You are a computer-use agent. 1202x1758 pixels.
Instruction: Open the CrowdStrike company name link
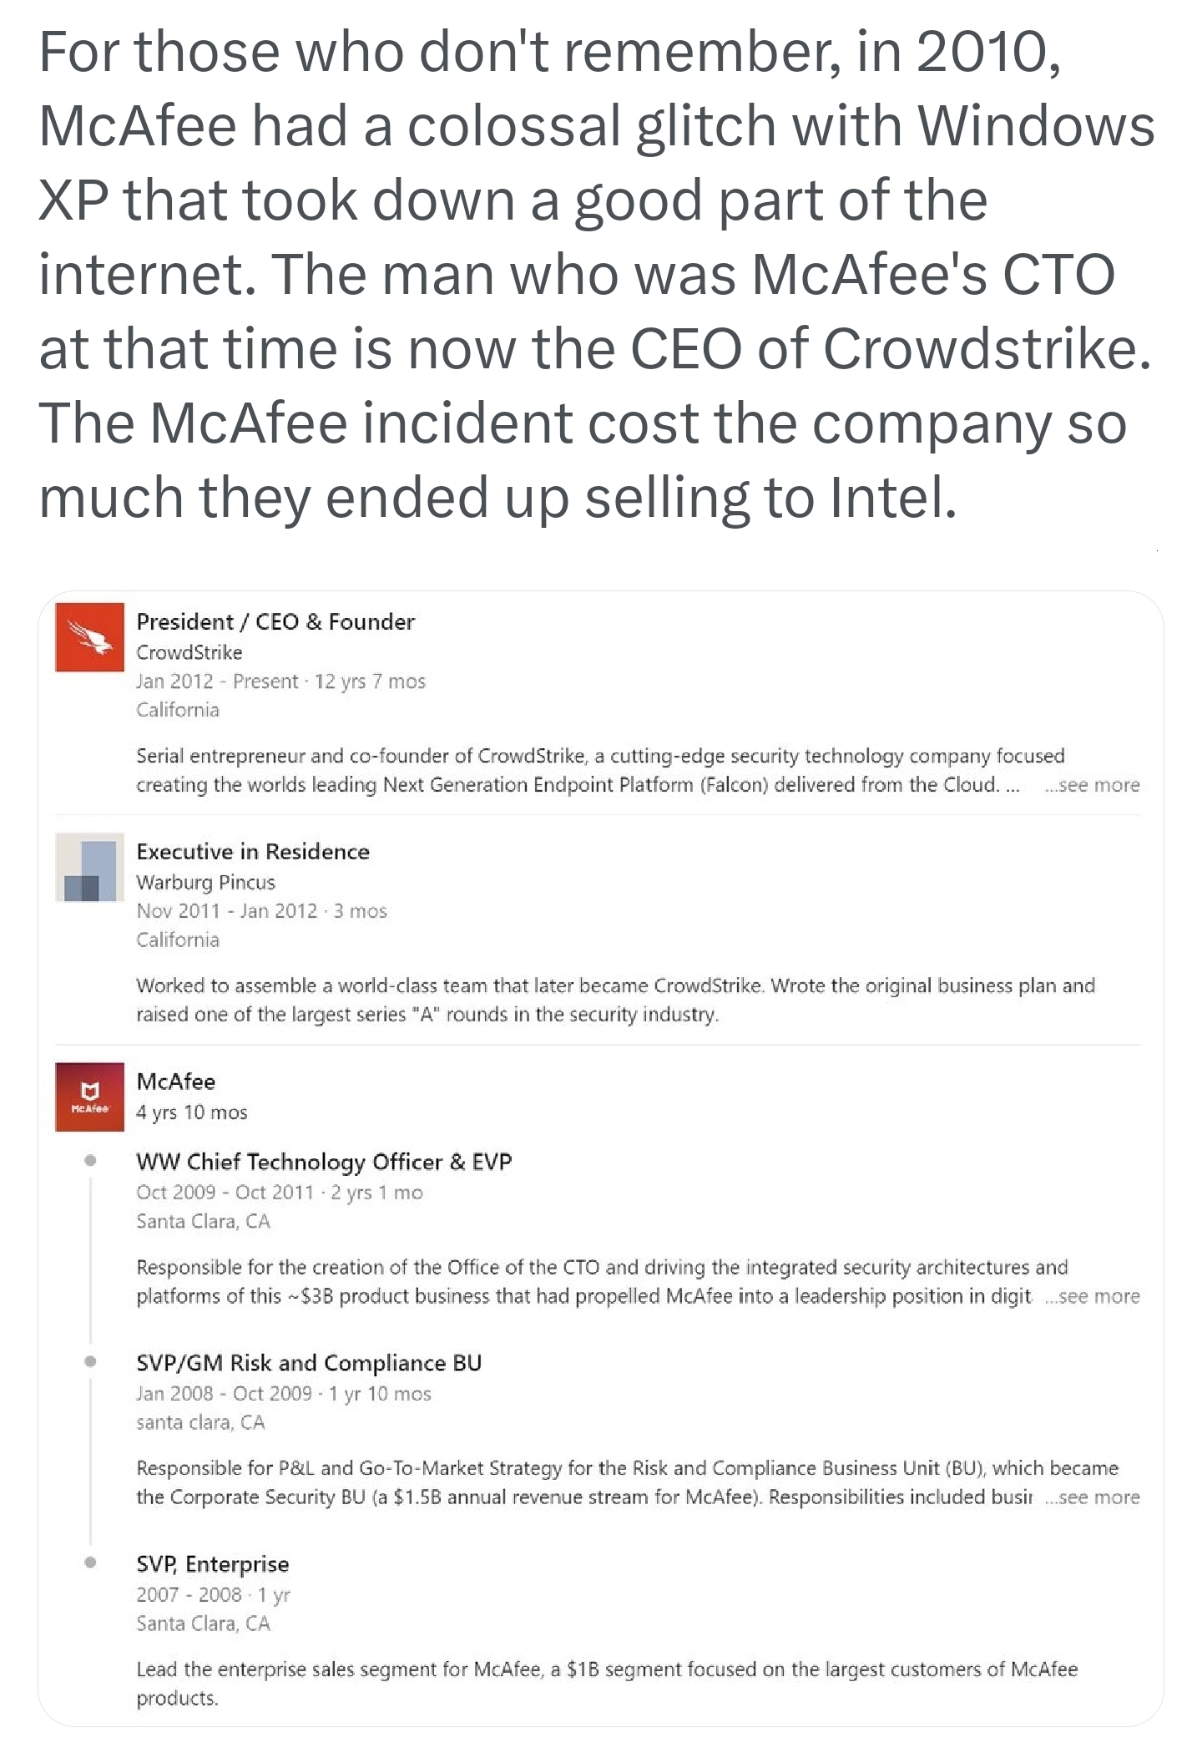[x=189, y=652]
